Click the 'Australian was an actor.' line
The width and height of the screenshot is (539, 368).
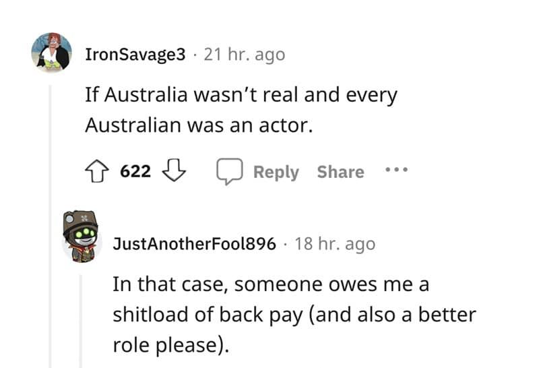click(199, 125)
